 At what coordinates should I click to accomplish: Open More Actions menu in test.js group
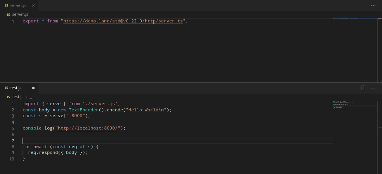pos(373,88)
